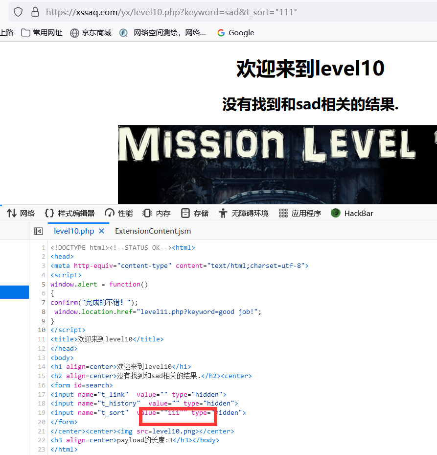This screenshot has height=455, width=437.
Task: Switch to the 性能 devtools tab
Action: coord(118,213)
